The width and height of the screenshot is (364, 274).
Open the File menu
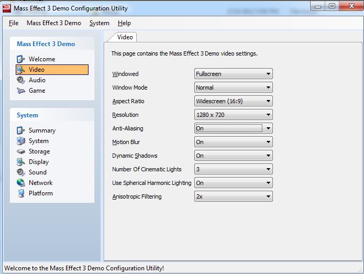coord(14,23)
